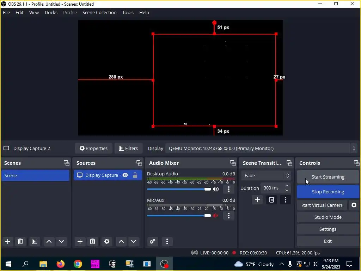Move source up arrow in Sources panel
Screen dimensions: 361x271
pyautogui.click(x=121, y=241)
